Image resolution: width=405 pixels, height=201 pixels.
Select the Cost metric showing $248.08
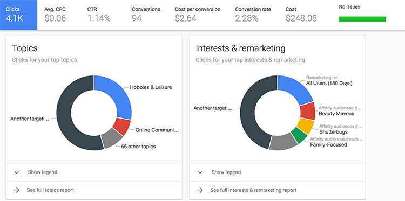(x=301, y=15)
